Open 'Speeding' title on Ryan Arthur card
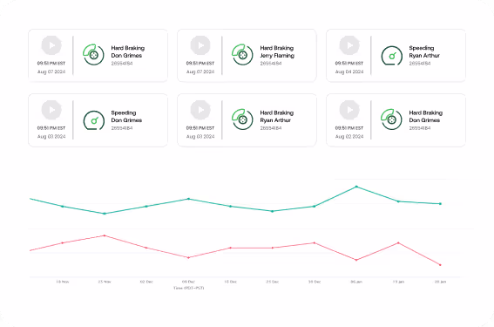Image resolution: width=494 pixels, height=327 pixels. (421, 48)
